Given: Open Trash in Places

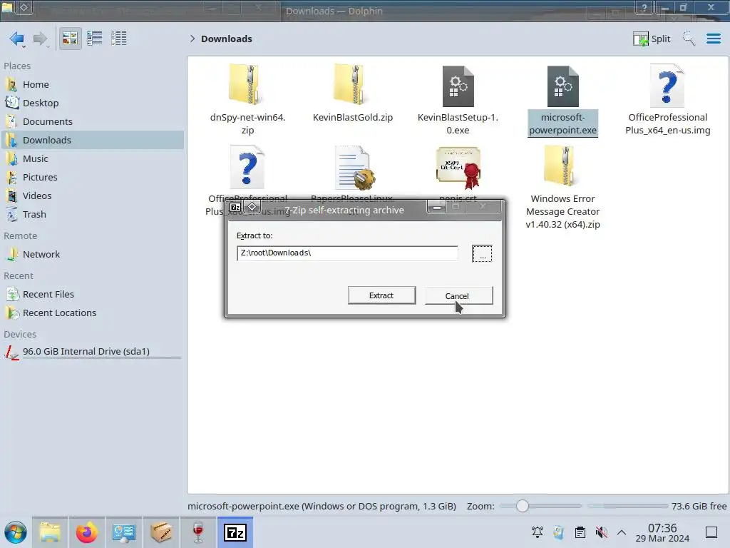Looking at the screenshot, I should (92, 215).
